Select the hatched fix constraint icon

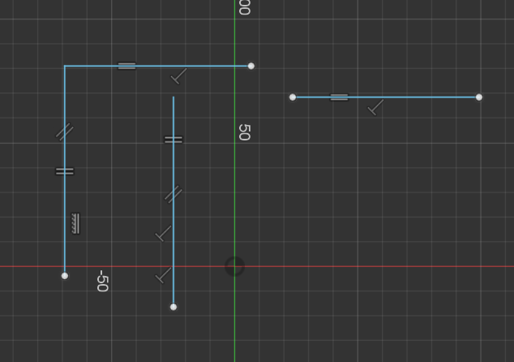pyautogui.click(x=75, y=223)
